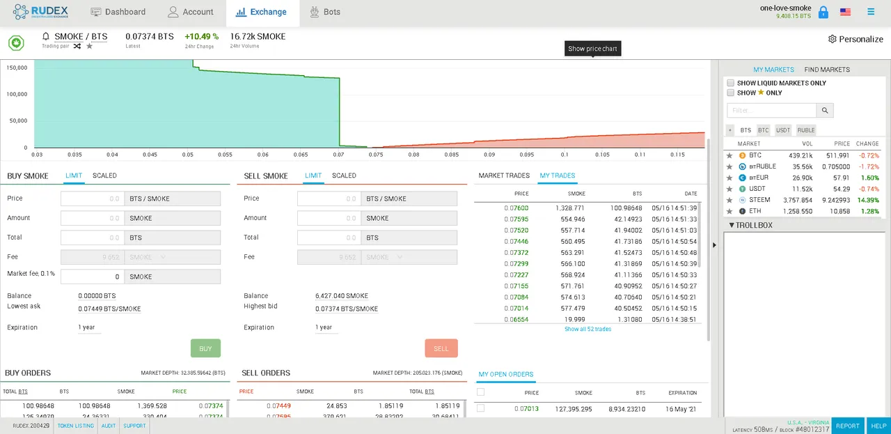
Task: Star the bitEUR market
Action: 730,178
